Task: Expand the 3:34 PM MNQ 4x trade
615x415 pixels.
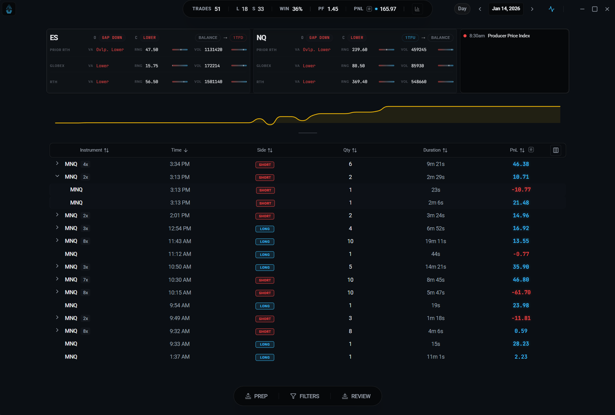Action: coord(57,163)
